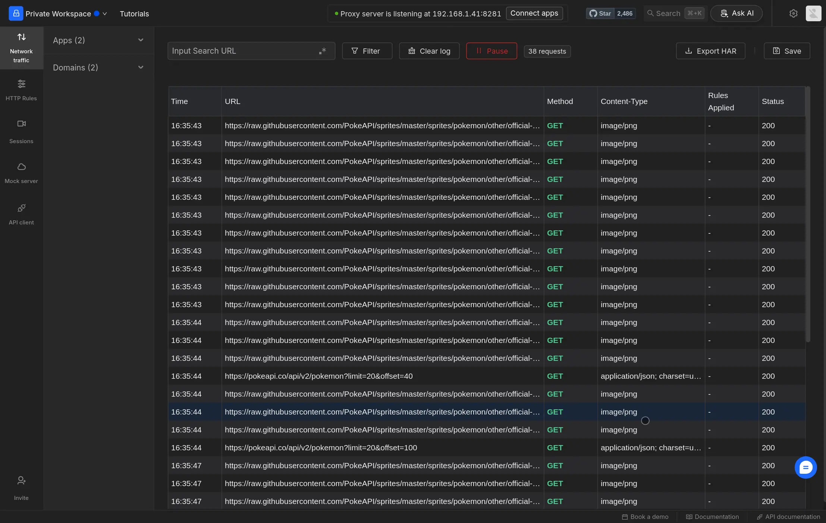The height and width of the screenshot is (523, 826).
Task: Open the user profile avatar
Action: click(813, 13)
